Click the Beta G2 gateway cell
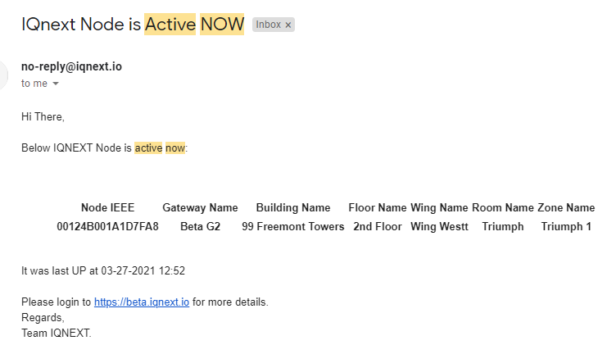The height and width of the screenshot is (354, 598). click(200, 227)
